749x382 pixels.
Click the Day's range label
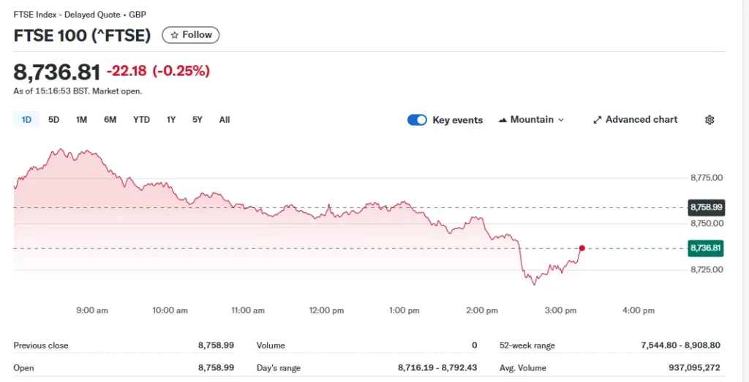279,368
